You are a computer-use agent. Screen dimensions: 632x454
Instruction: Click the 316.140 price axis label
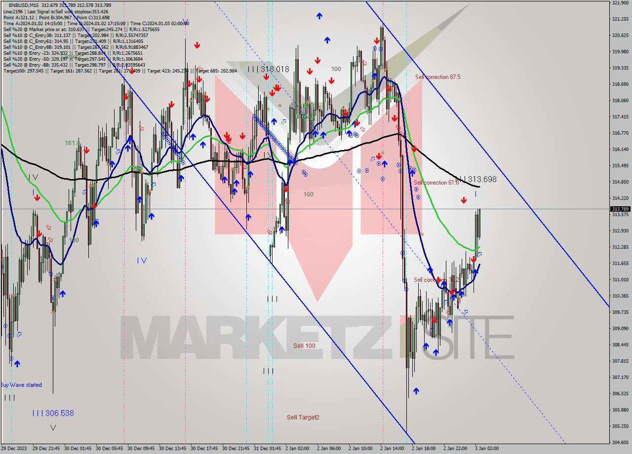tap(620, 150)
